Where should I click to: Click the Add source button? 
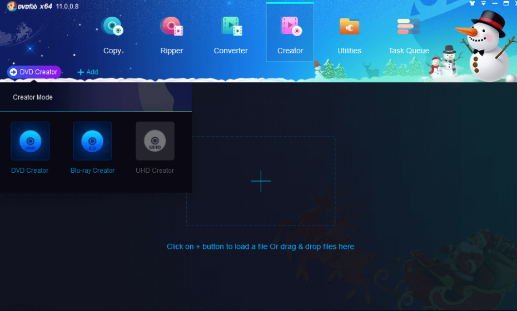tap(87, 72)
